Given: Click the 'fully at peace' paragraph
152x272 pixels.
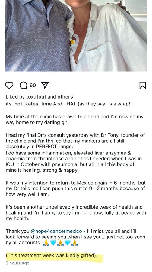Looking at the screenshot, I should tap(76, 213).
